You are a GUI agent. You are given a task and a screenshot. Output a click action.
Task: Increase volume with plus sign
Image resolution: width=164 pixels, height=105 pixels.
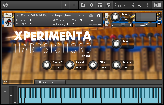click(155, 25)
